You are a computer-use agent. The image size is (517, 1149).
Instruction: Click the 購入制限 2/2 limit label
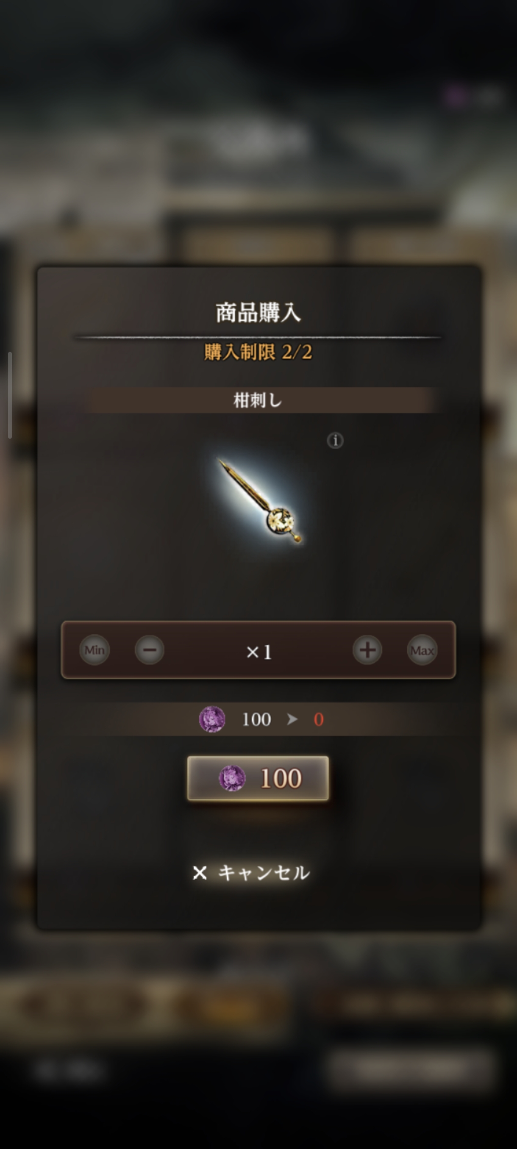coord(258,352)
